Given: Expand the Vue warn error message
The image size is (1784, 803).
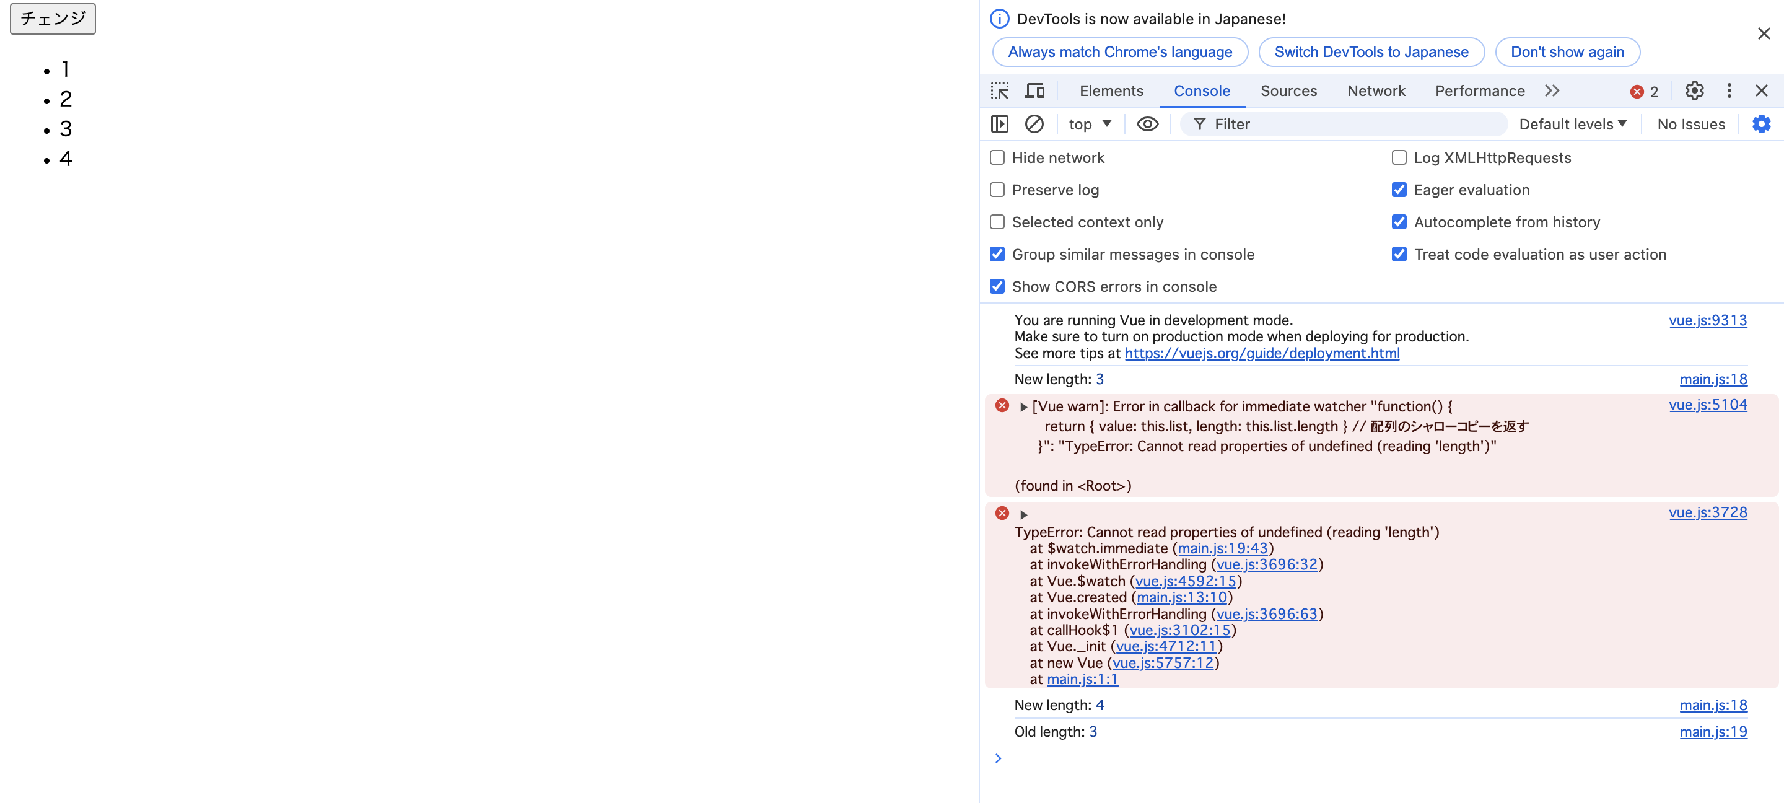Looking at the screenshot, I should tap(1023, 408).
